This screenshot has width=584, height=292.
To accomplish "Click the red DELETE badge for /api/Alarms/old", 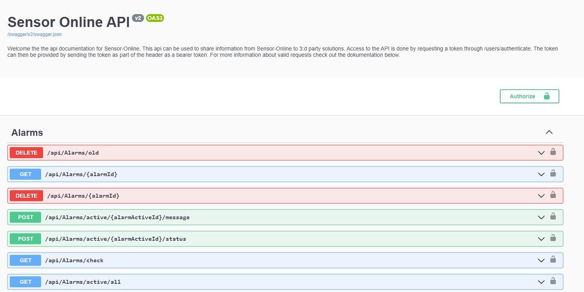I will [x=26, y=153].
